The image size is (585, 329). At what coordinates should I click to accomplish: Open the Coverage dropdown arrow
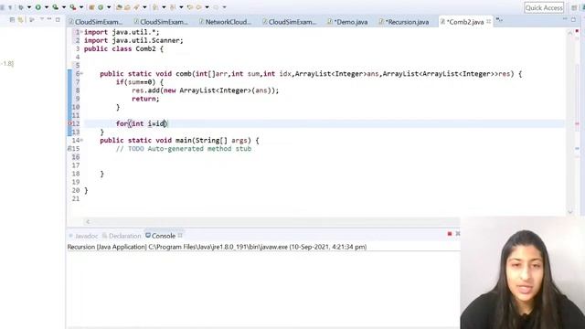pyautogui.click(x=63, y=7)
